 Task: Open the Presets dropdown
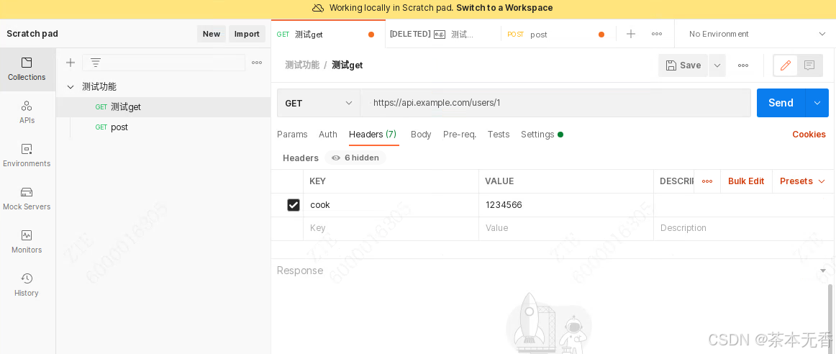coord(802,181)
